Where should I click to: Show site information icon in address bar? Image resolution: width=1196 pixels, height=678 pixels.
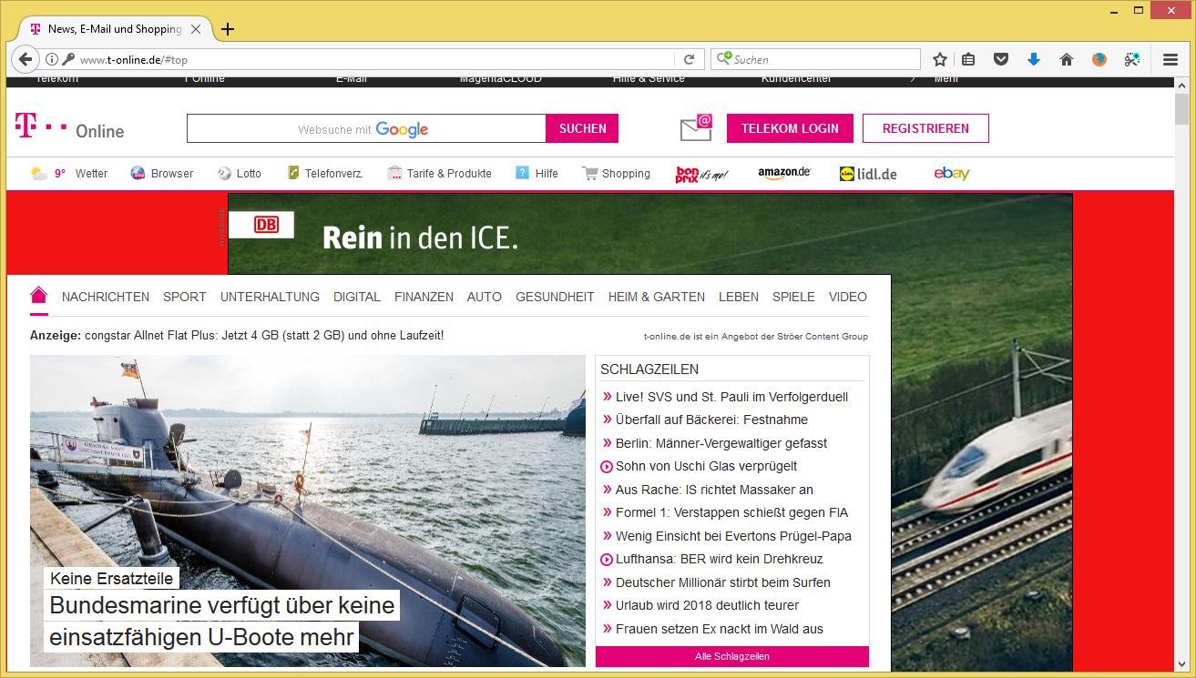52,59
